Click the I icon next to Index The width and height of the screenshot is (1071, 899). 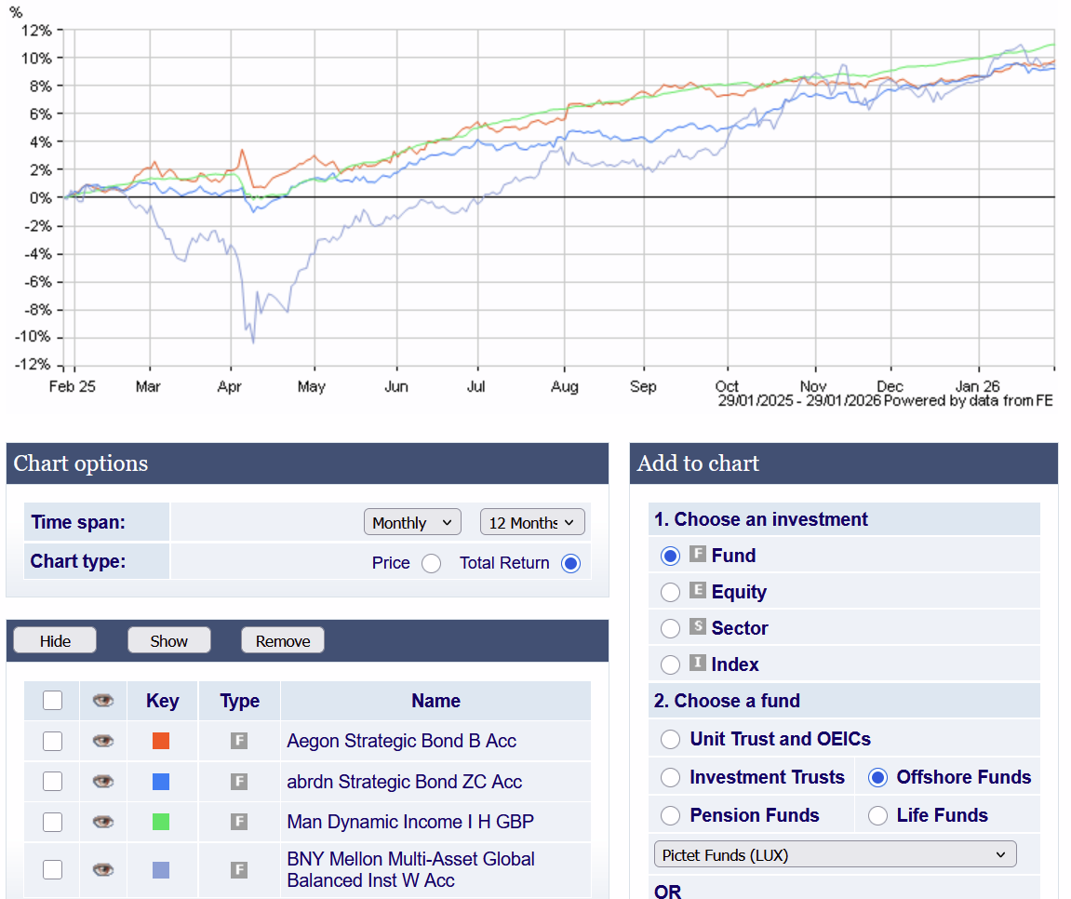[697, 664]
